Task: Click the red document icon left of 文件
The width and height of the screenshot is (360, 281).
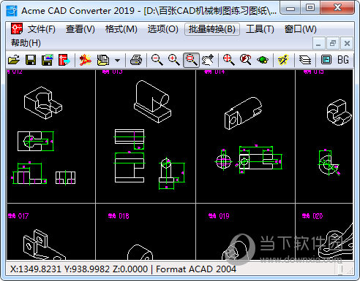Action: (x=17, y=29)
